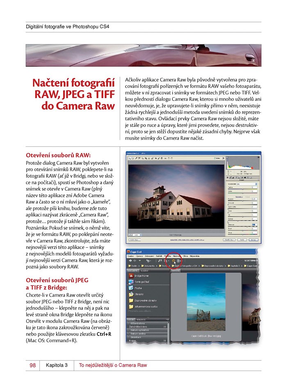Open the Zobrazení menu in Bridge
Viewport: 287px width, 386px height.
[149, 256]
